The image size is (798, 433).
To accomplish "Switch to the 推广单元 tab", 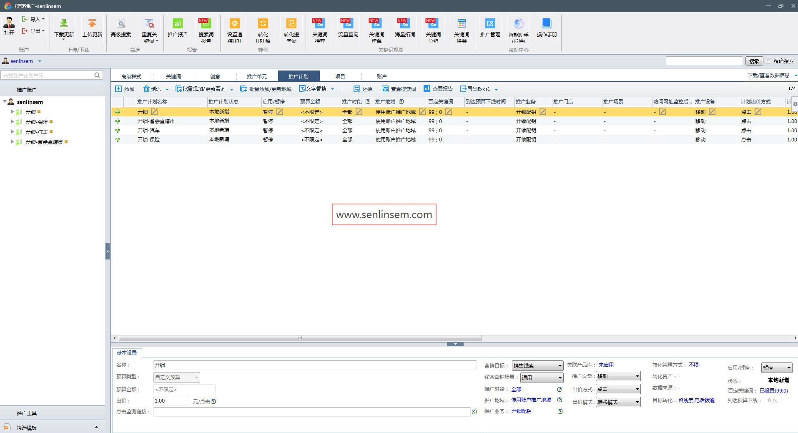I will 256,76.
